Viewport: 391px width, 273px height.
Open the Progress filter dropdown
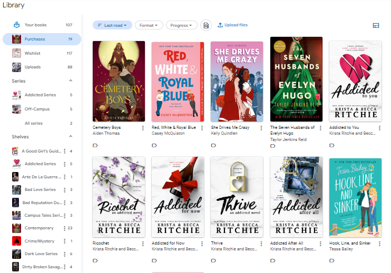pyautogui.click(x=181, y=25)
